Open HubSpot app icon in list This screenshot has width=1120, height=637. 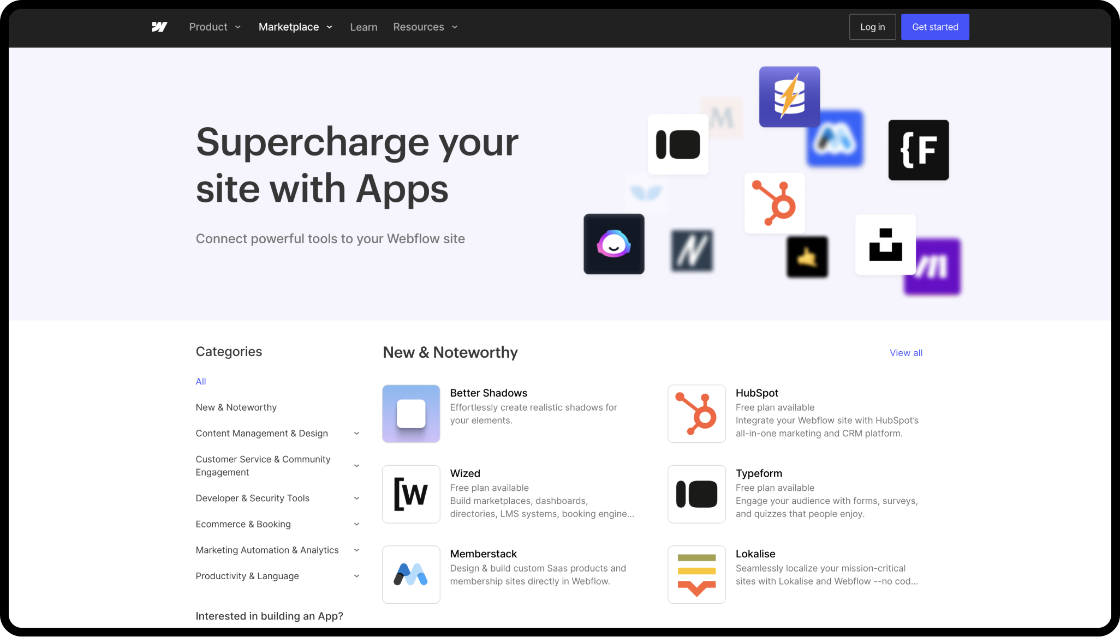point(696,413)
